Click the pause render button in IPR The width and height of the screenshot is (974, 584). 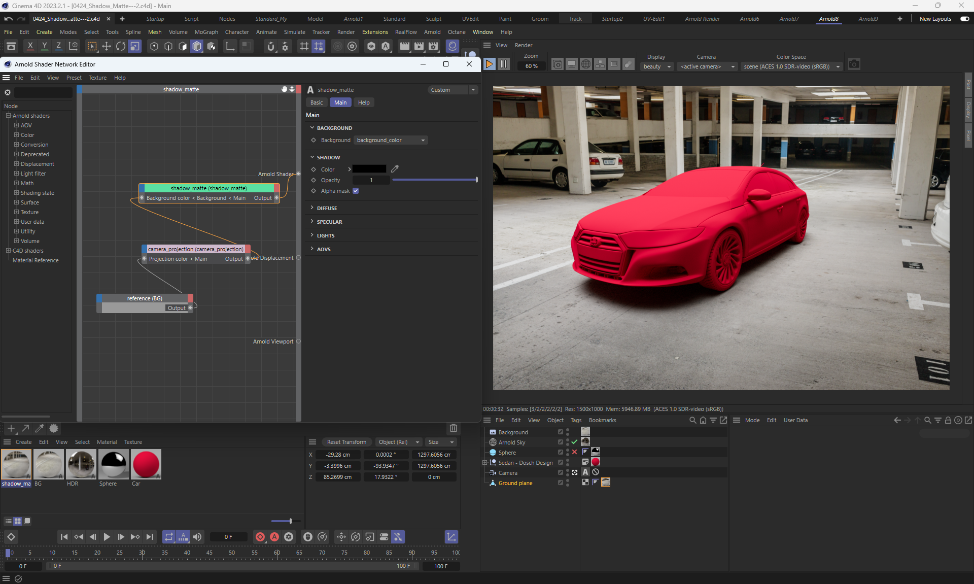pos(503,64)
